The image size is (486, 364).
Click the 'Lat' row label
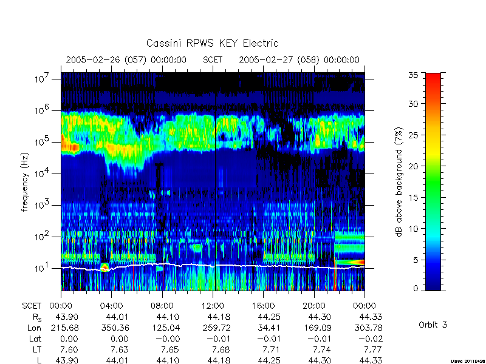click(x=35, y=339)
